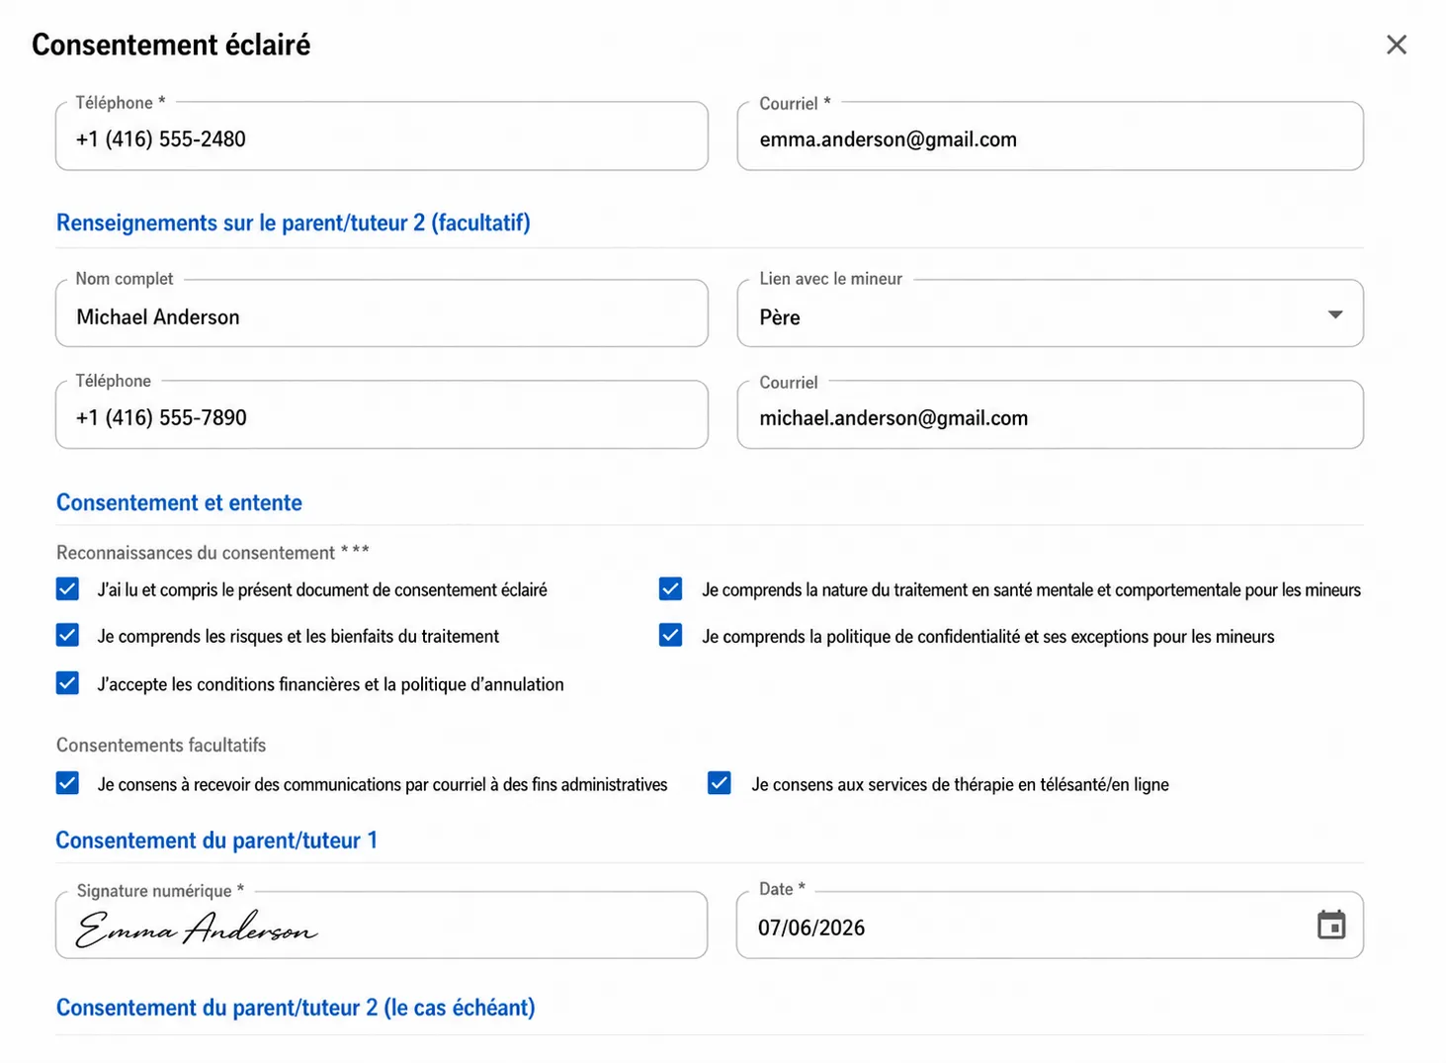The height and width of the screenshot is (1063, 1446).
Task: Open the calendar picker icon in Date field
Action: coord(1331,926)
